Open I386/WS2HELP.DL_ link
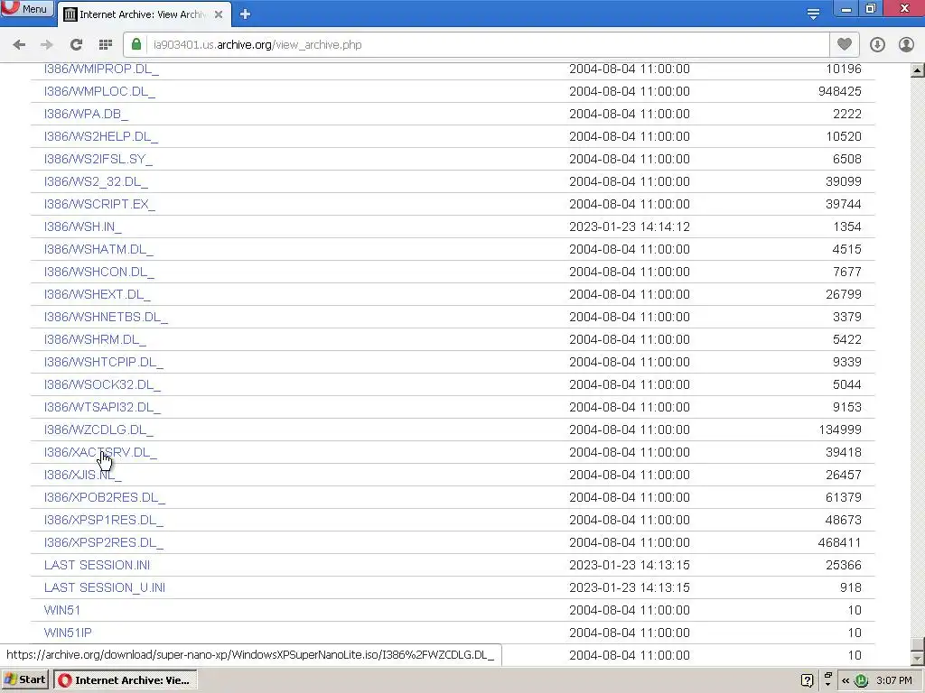The height and width of the screenshot is (693, 925). coord(101,137)
